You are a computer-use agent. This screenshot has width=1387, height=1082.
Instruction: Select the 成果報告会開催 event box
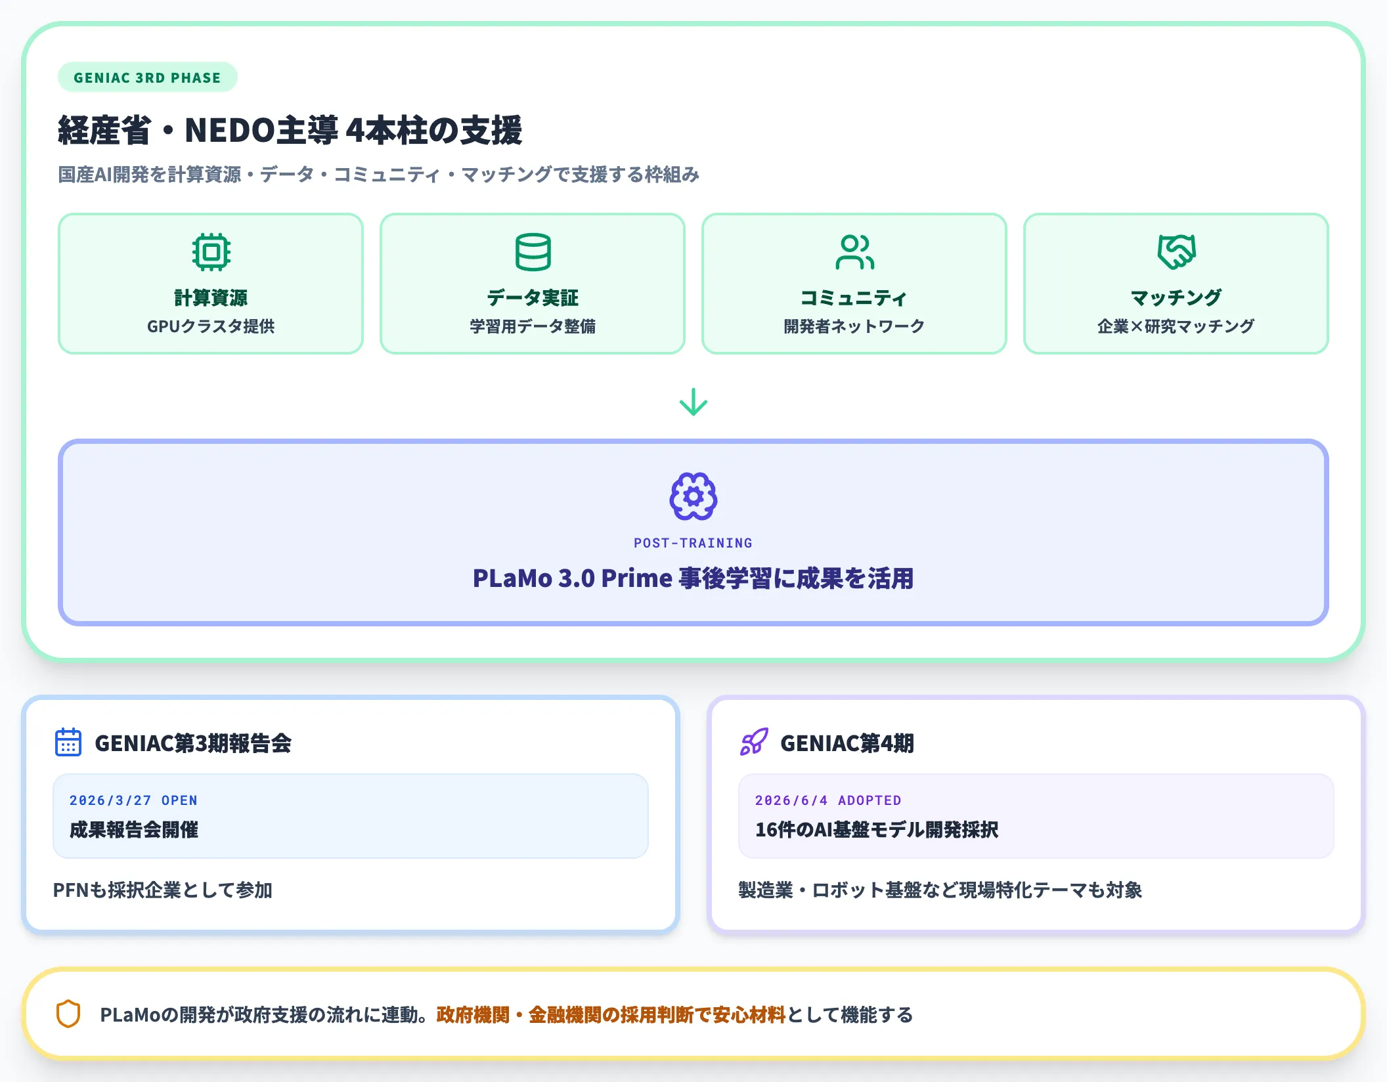click(351, 816)
